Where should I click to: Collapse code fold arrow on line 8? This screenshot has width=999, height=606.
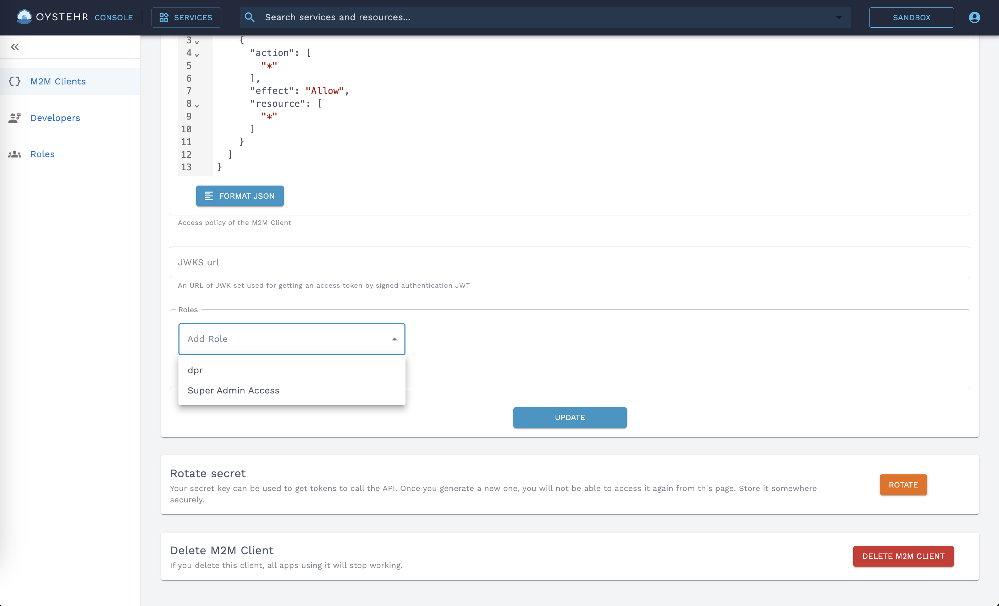197,106
